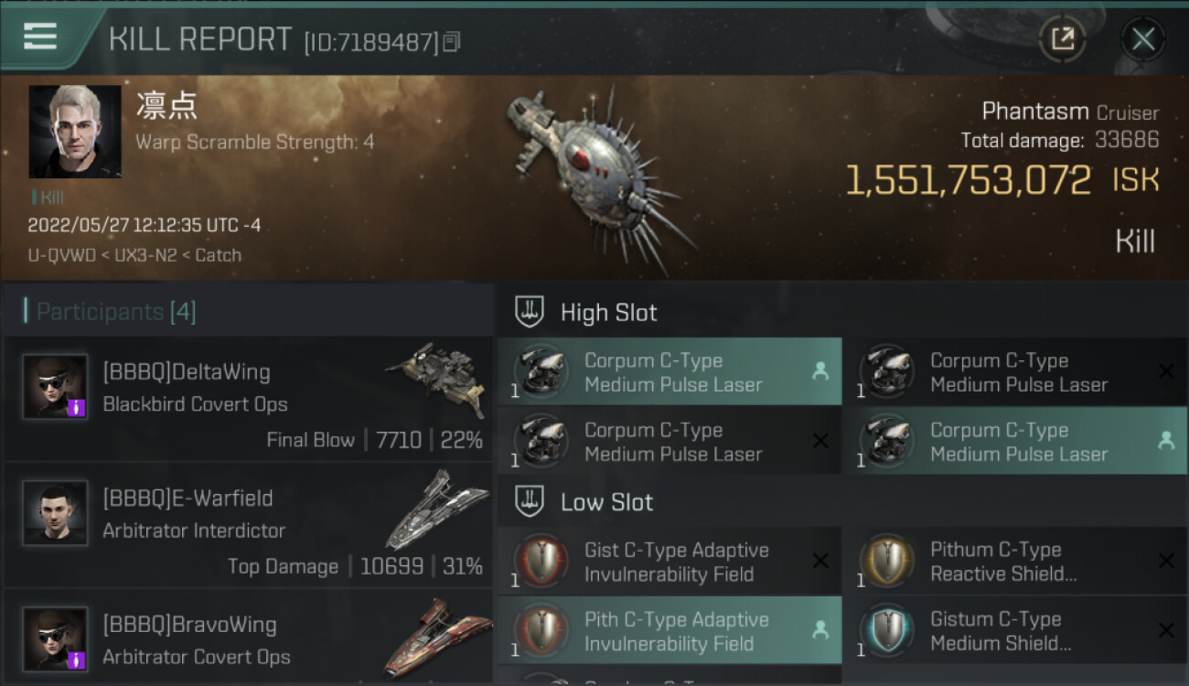Open E-Warfield's pilot portrait
This screenshot has height=686, width=1189.
pyautogui.click(x=56, y=513)
